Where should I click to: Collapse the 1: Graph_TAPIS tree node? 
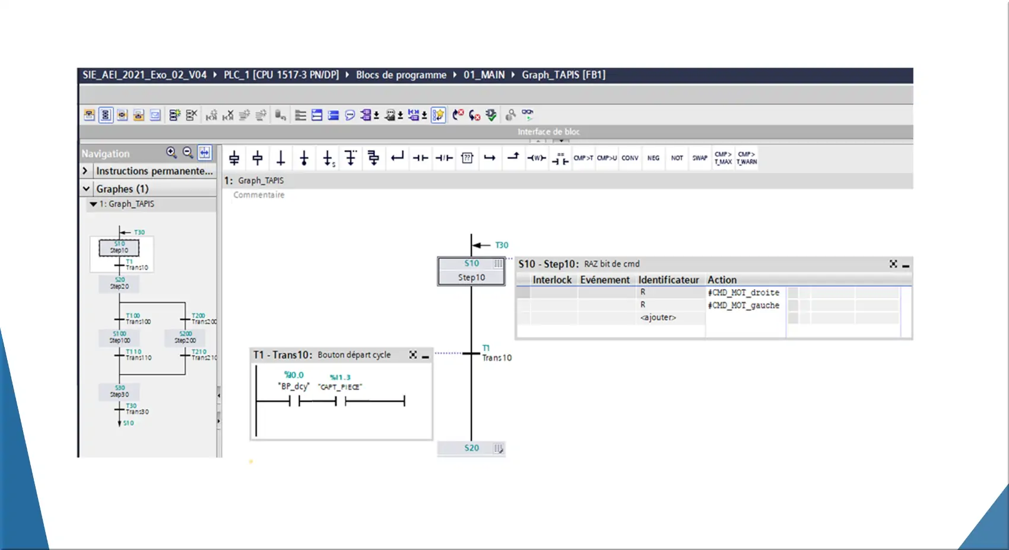click(93, 204)
